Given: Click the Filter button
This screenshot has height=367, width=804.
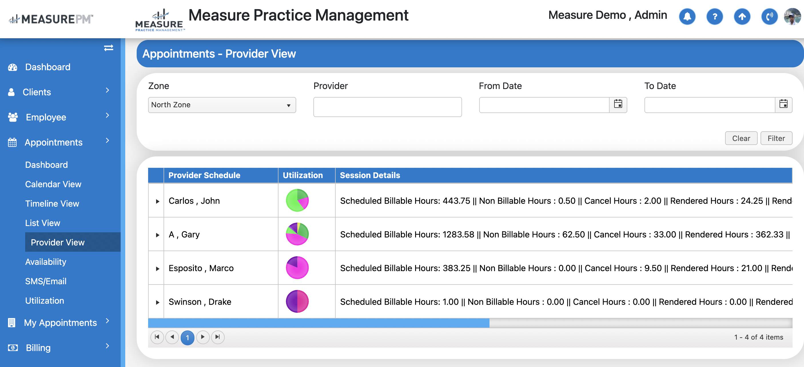Looking at the screenshot, I should point(776,138).
